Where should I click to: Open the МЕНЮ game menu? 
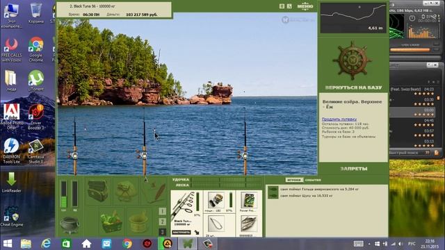tap(305, 6)
